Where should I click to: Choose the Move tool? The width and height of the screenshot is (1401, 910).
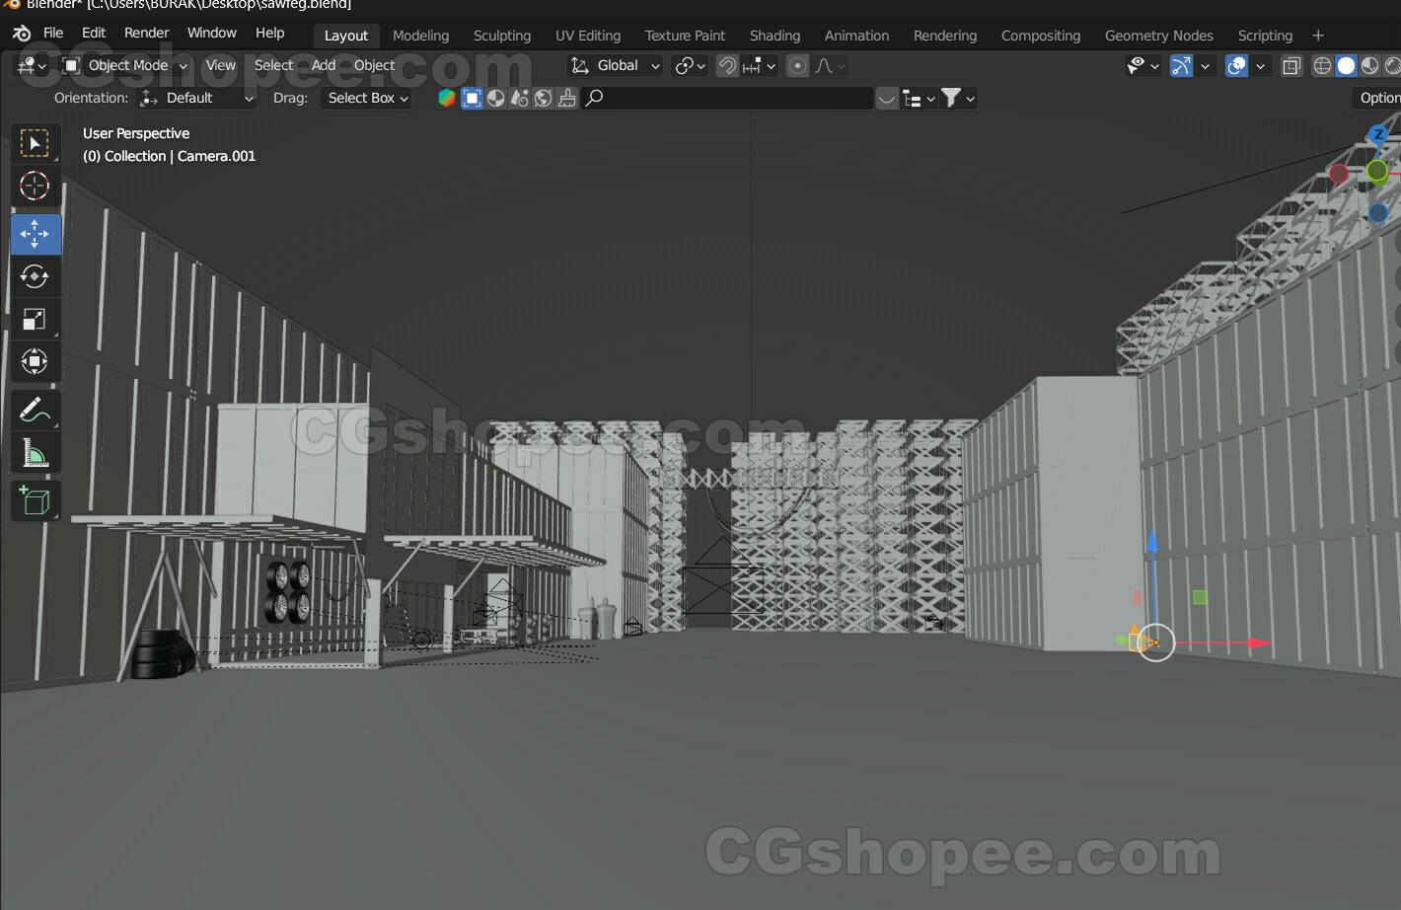pos(35,234)
